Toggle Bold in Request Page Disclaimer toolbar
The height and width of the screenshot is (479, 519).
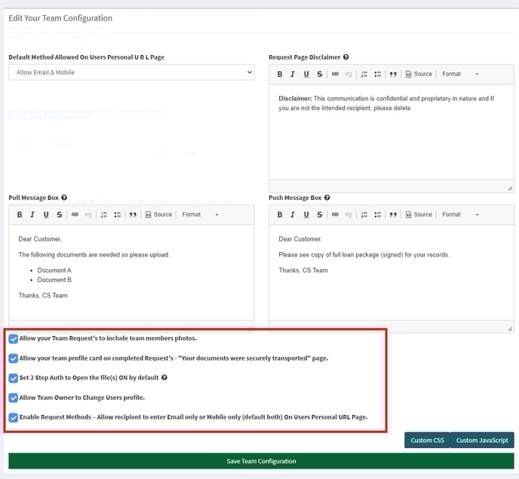point(280,74)
